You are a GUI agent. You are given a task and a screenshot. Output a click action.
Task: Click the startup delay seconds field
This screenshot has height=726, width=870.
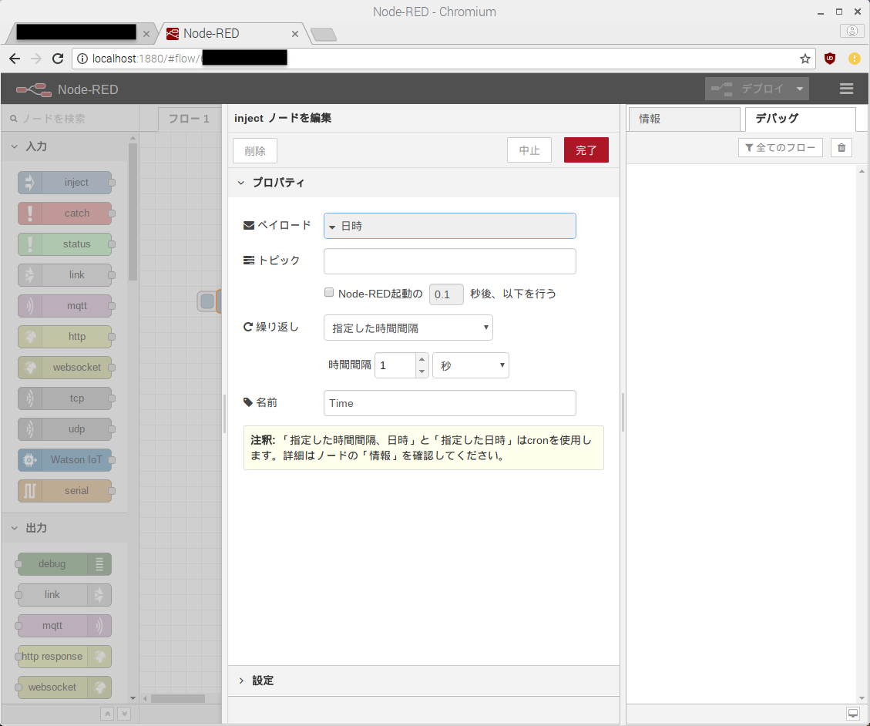click(x=446, y=294)
